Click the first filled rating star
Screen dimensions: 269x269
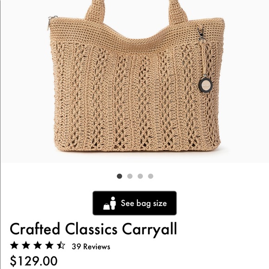pyautogui.click(x=14, y=245)
